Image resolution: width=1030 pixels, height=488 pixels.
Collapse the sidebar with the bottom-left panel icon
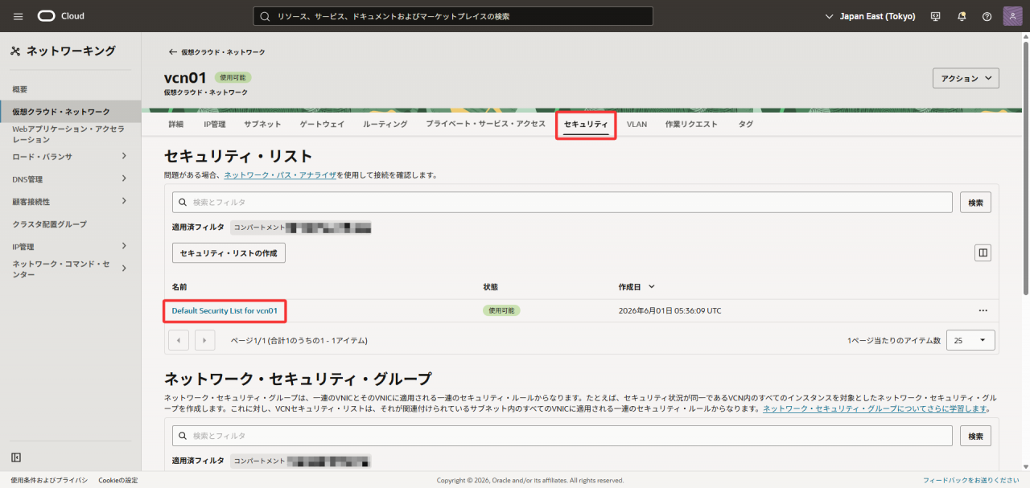point(16,457)
